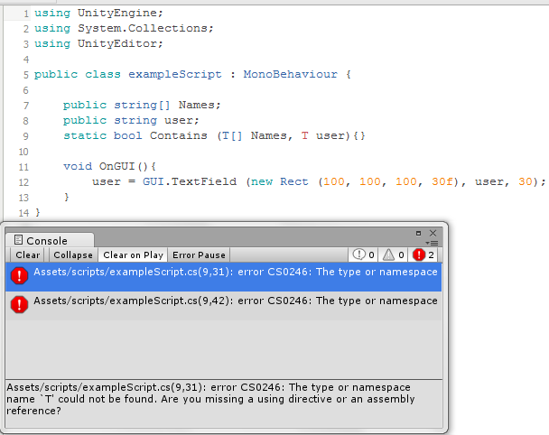This screenshot has width=549, height=435.
Task: Click the Console tab's document icon
Action: coord(17,241)
